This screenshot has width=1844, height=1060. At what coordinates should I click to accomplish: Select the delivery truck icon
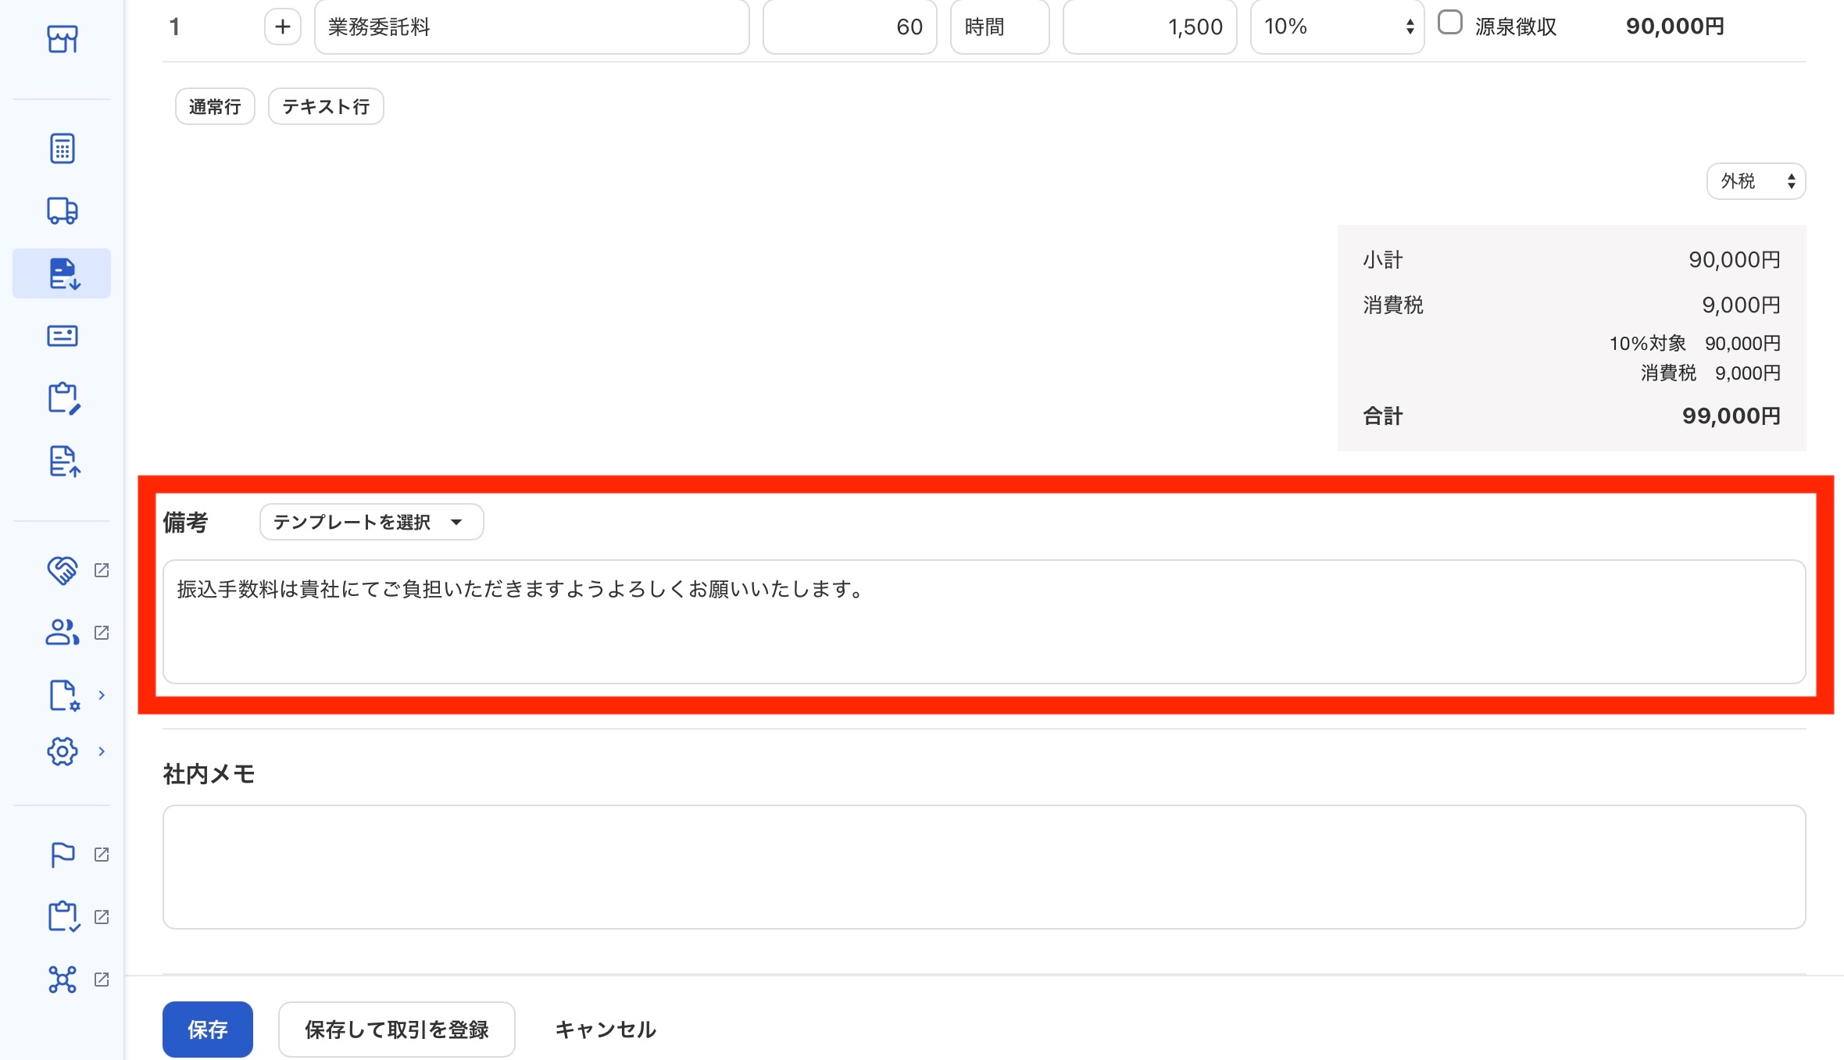pyautogui.click(x=62, y=211)
